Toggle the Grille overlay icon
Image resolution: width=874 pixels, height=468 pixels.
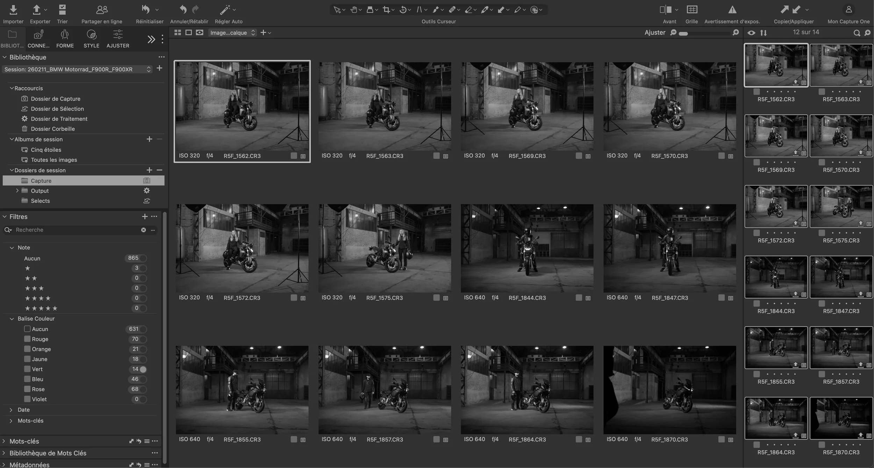click(x=692, y=9)
